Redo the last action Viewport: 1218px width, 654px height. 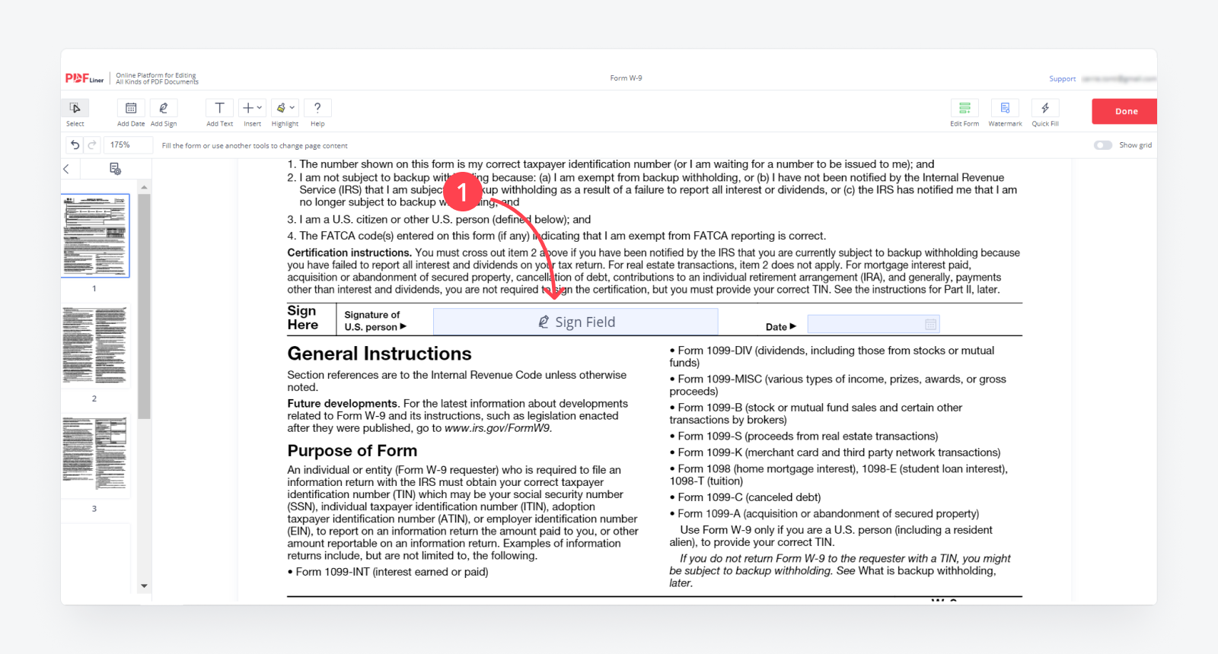92,144
